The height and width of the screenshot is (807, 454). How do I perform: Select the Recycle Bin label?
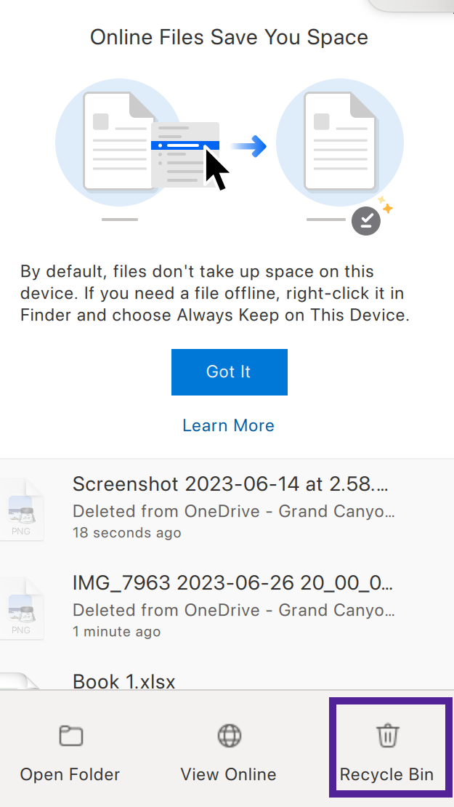(x=386, y=774)
